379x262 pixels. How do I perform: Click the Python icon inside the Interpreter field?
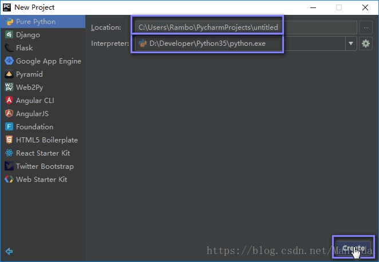tap(143, 43)
